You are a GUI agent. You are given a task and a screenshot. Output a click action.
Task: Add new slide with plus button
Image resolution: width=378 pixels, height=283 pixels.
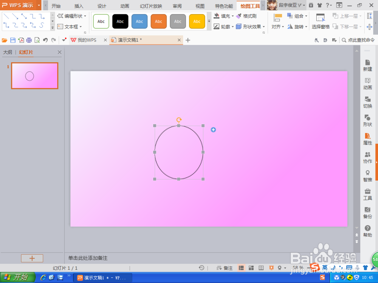[x=32, y=258]
